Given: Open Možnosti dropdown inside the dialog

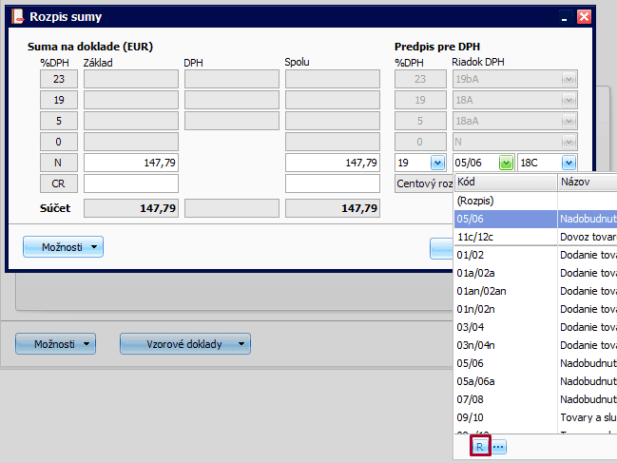Looking at the screenshot, I should (63, 247).
